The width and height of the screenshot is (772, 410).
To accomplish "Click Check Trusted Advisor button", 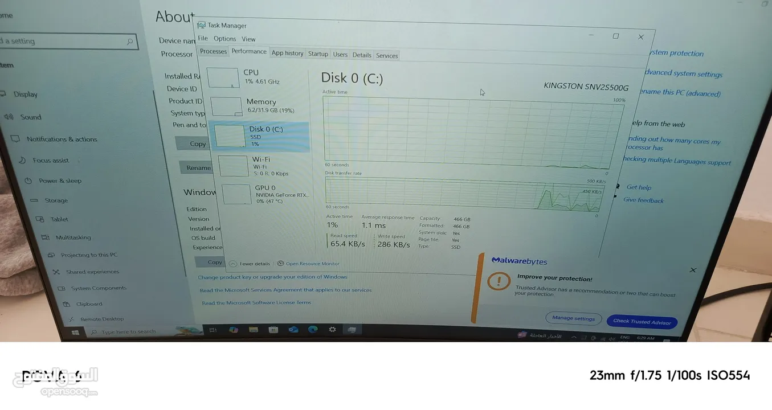I will (642, 322).
